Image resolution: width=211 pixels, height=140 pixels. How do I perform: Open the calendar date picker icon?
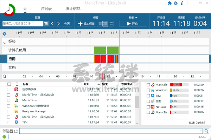pyautogui.click(x=46, y=23)
